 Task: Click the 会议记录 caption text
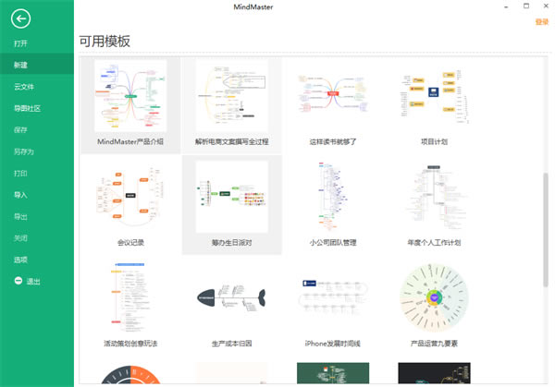click(x=130, y=242)
